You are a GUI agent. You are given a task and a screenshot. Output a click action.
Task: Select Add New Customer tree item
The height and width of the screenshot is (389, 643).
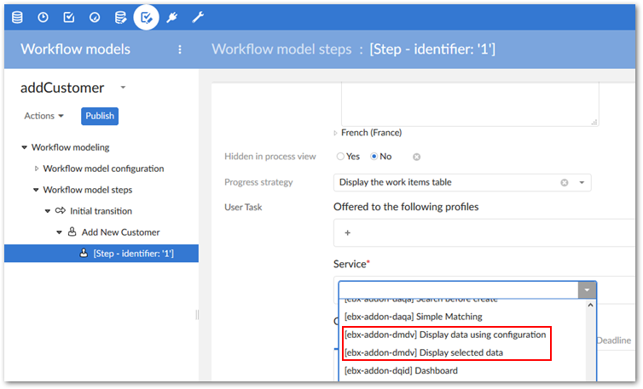[120, 232]
